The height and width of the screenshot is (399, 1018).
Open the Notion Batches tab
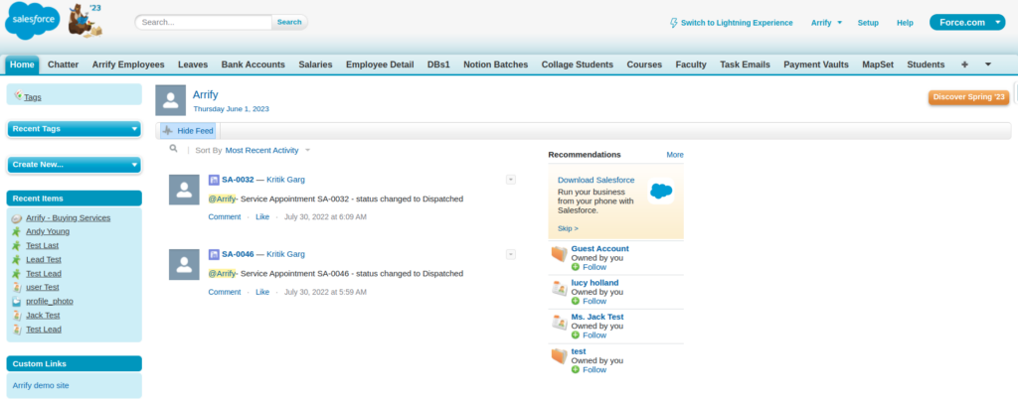click(496, 65)
